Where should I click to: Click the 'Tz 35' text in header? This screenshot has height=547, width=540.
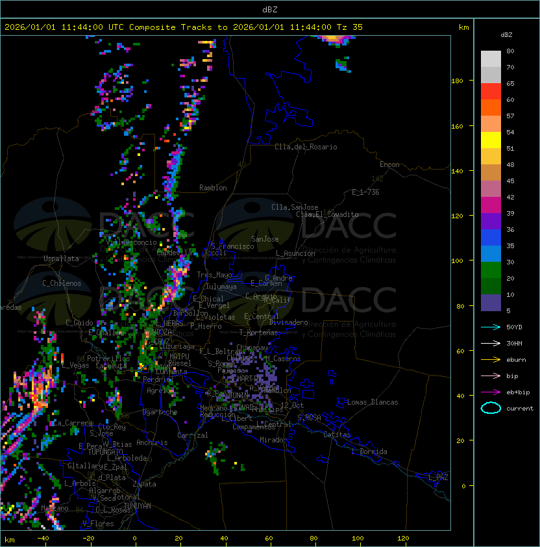click(350, 27)
